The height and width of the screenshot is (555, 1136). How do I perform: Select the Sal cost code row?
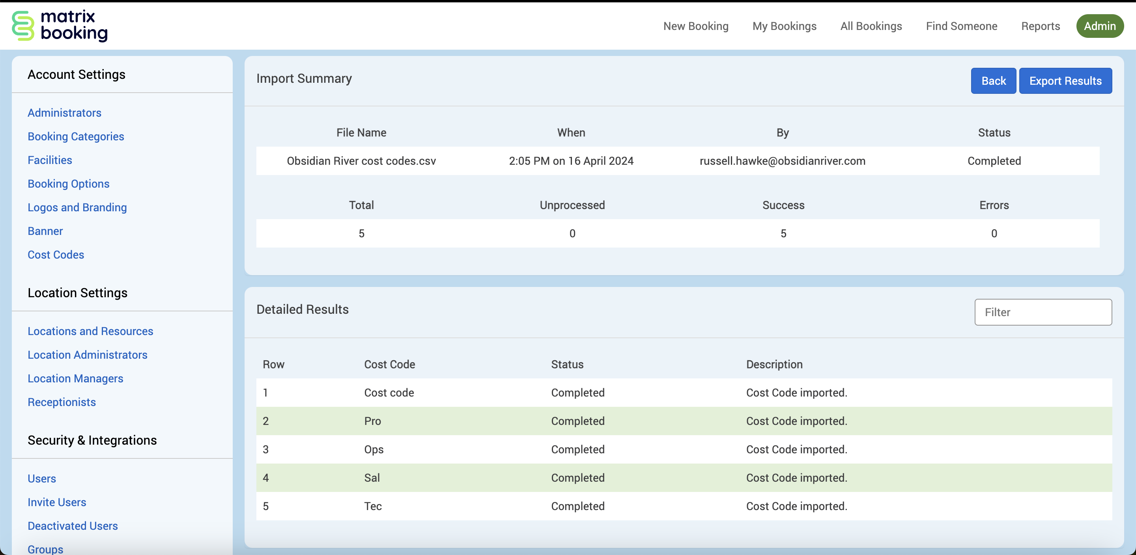(372, 477)
